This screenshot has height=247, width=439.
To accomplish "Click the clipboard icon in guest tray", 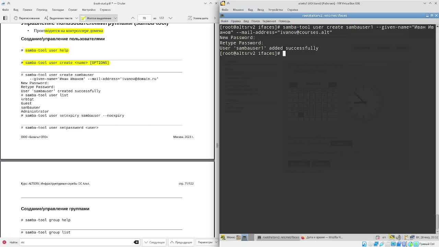I will pyautogui.click(x=406, y=237).
